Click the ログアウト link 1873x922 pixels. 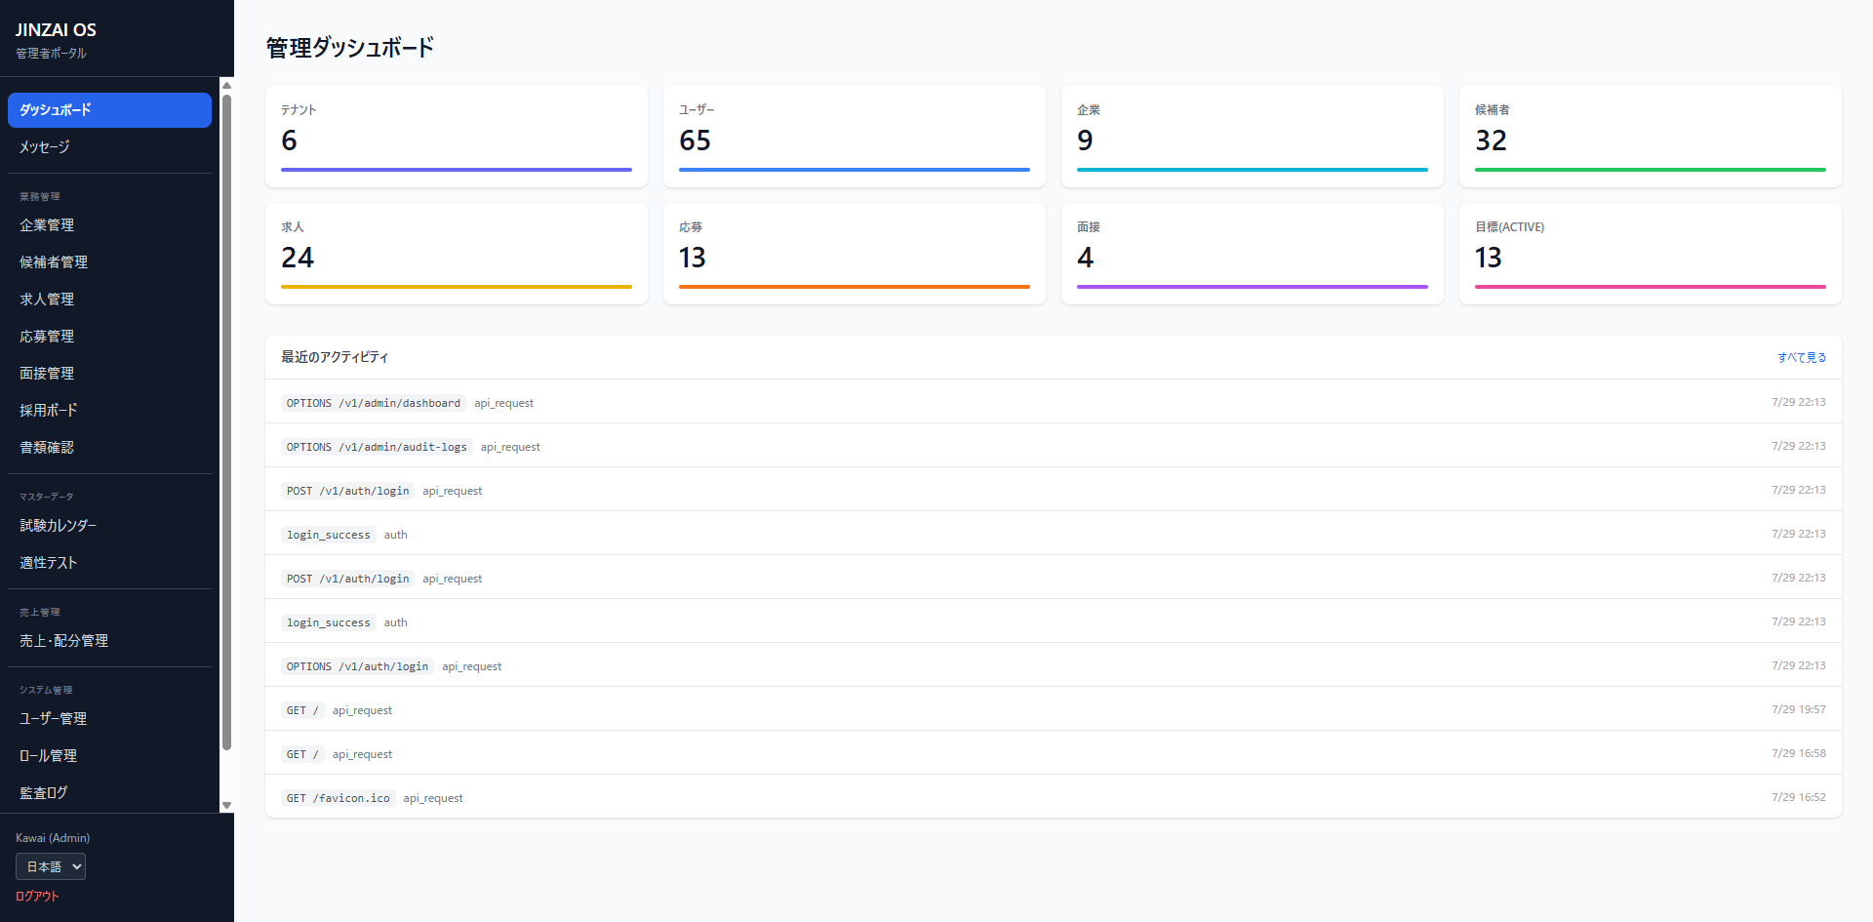[x=37, y=897]
